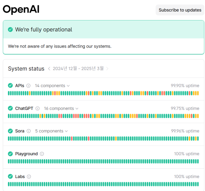Click the APIs chevron arrow
This screenshot has height=191, width=205.
click(68, 86)
